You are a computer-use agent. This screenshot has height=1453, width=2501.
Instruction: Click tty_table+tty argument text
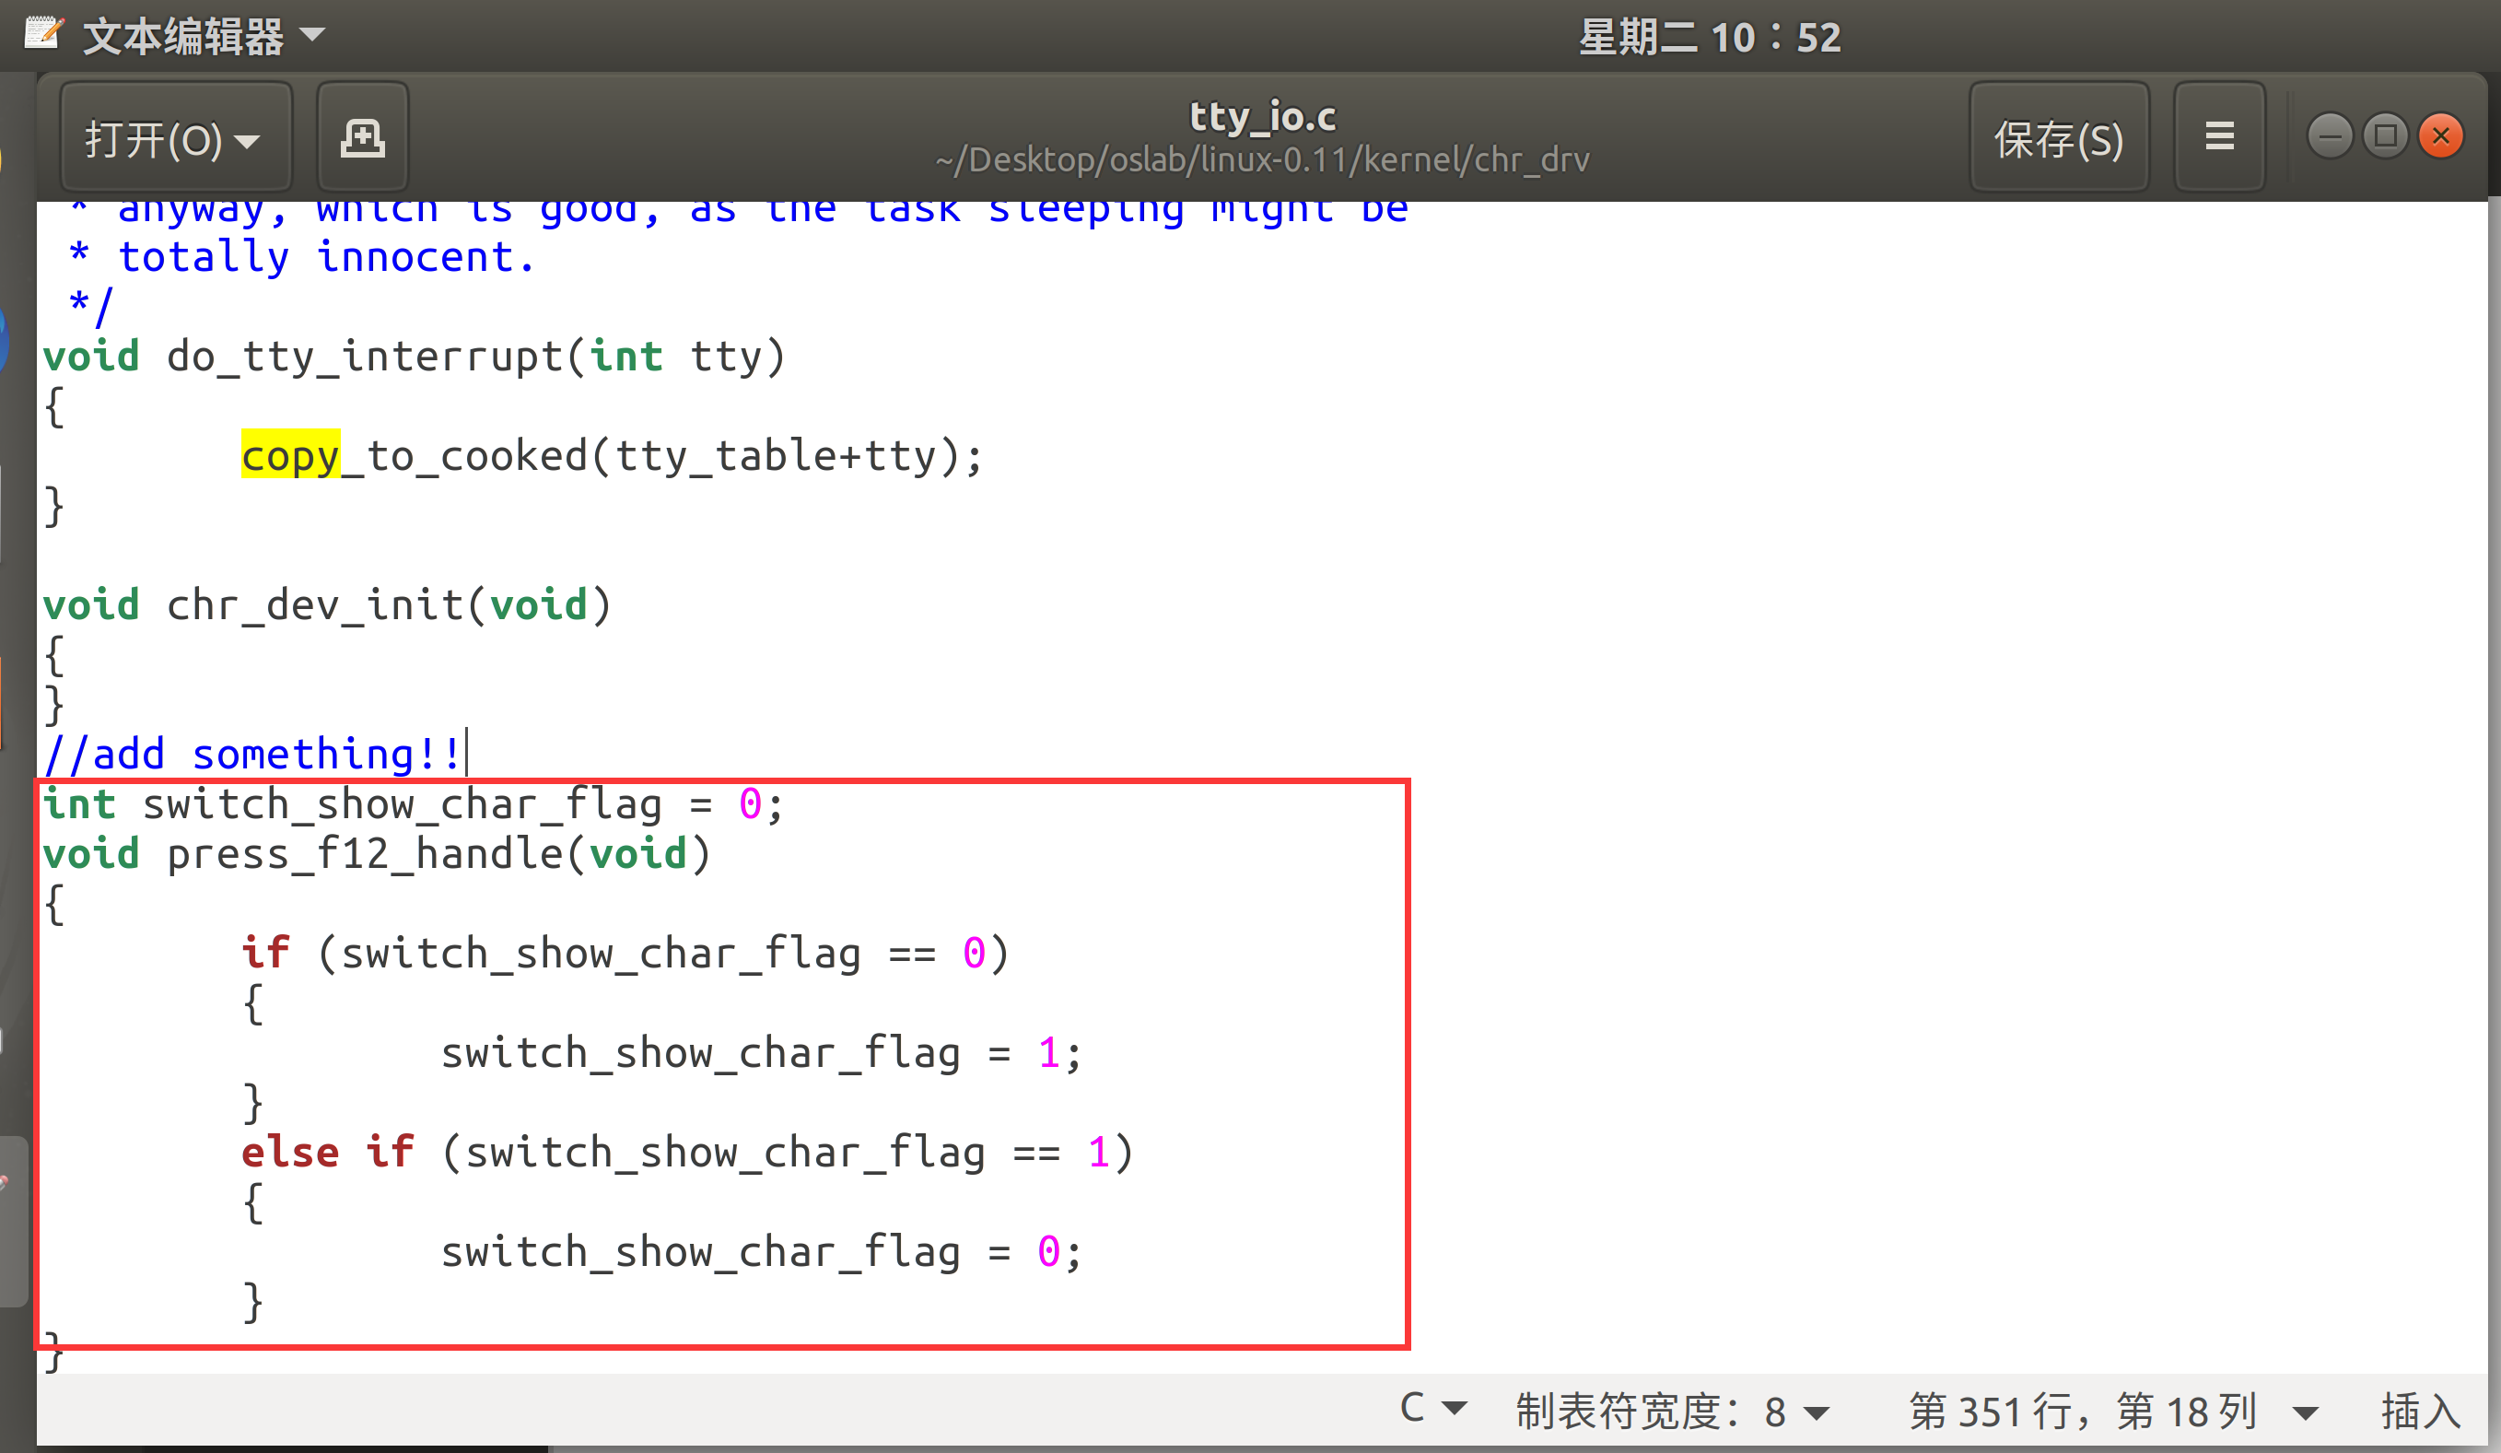tap(775, 455)
